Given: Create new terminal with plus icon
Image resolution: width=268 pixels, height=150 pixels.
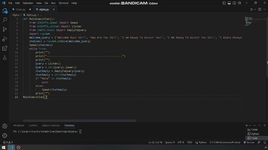Looking at the screenshot, I should (x=247, y=125).
